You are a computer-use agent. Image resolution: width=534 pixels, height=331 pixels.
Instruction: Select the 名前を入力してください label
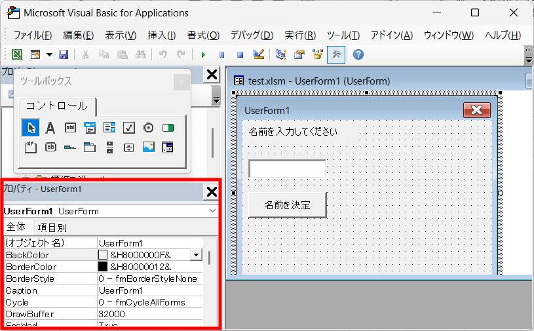[293, 132]
